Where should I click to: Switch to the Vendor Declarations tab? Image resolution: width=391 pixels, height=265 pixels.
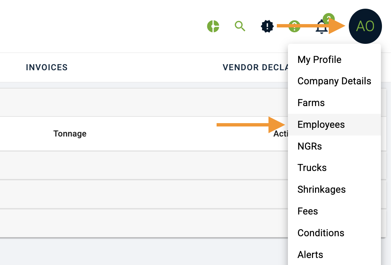coord(255,68)
